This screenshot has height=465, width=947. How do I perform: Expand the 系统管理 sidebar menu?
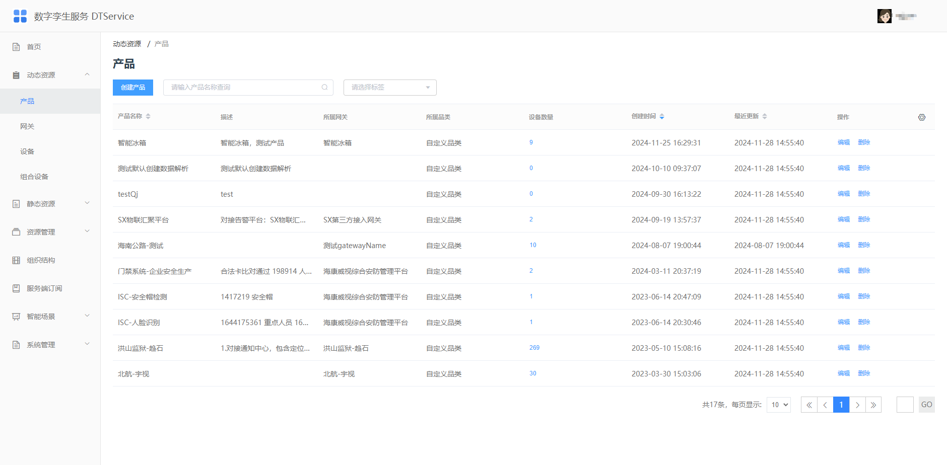tap(50, 345)
